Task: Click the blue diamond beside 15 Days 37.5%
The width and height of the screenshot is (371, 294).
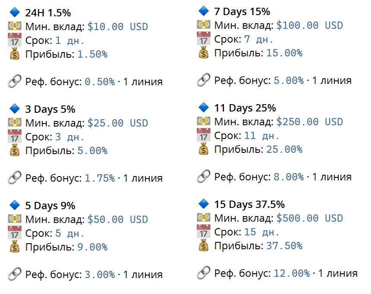Action: point(204,204)
